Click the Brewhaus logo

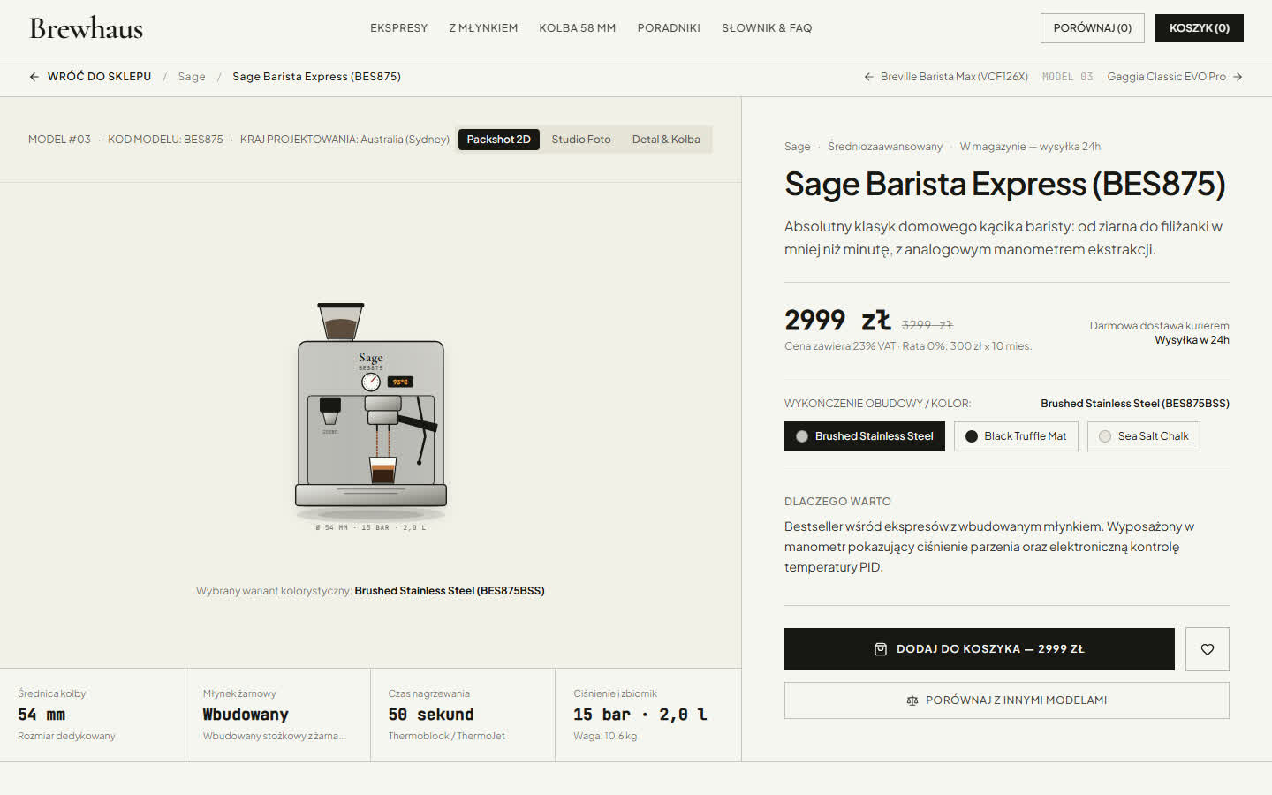pyautogui.click(x=86, y=28)
